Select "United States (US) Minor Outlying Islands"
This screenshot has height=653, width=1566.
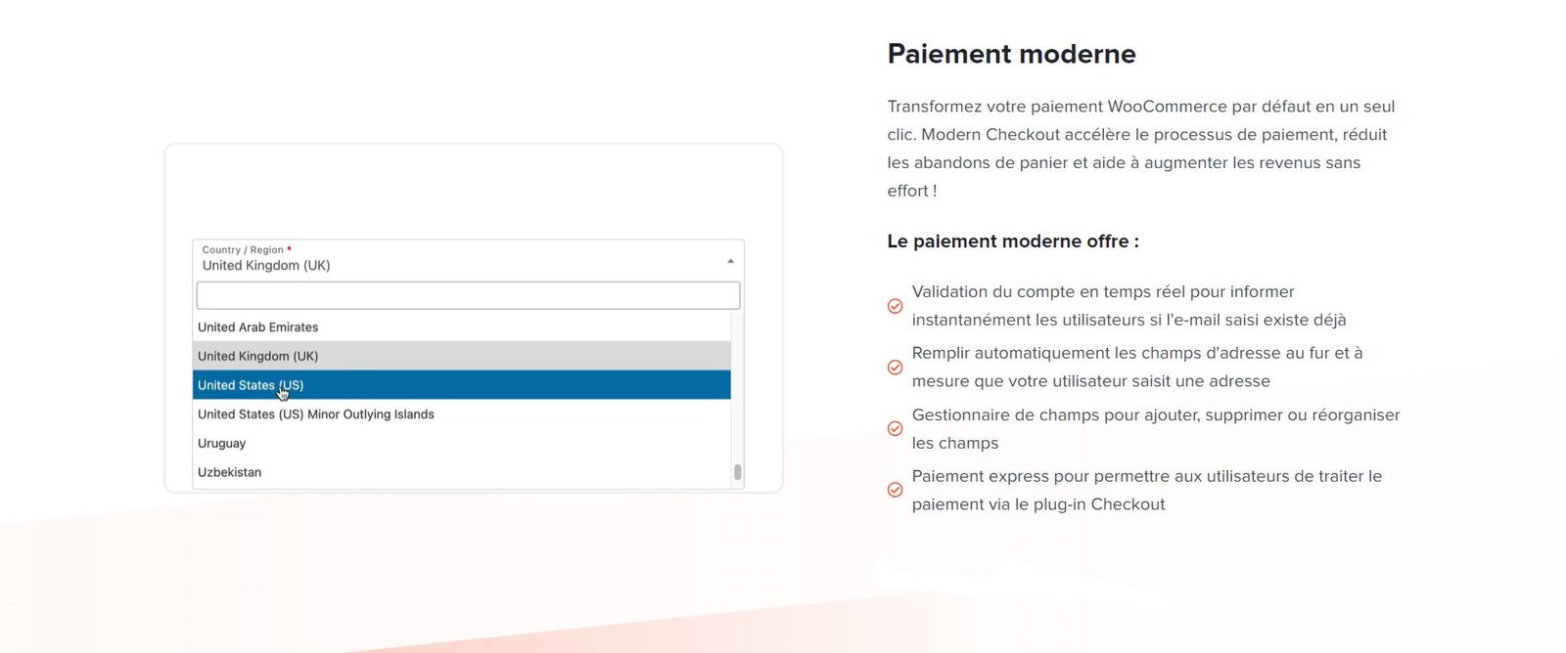click(x=316, y=414)
